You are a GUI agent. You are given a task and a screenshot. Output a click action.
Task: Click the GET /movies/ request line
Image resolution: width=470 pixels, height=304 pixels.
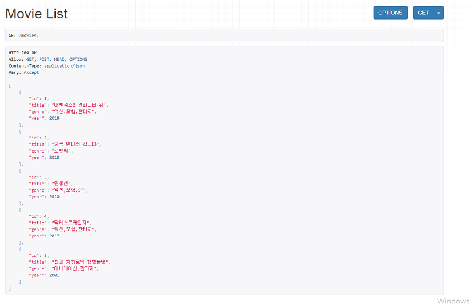(x=23, y=36)
